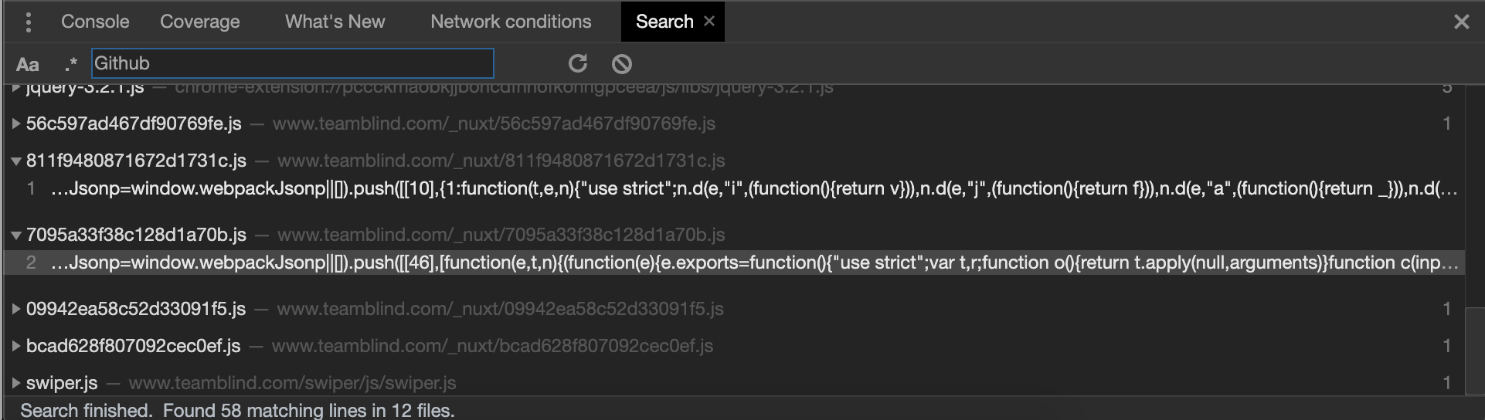Click the refresh search icon
The image size is (1485, 420).
[578, 63]
